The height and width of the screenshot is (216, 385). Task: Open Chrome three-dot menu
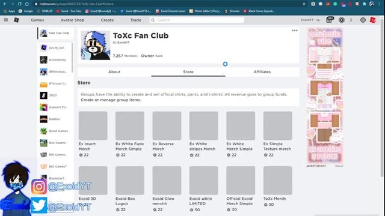pyautogui.click(x=380, y=4)
